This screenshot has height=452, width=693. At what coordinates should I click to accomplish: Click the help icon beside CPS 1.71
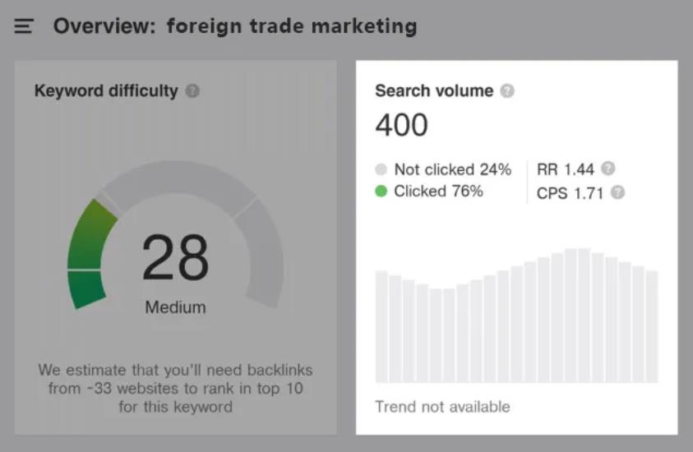click(617, 192)
